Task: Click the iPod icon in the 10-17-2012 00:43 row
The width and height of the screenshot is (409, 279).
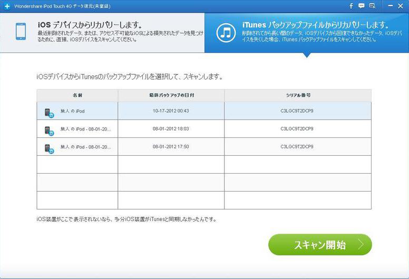Action: 49,113
